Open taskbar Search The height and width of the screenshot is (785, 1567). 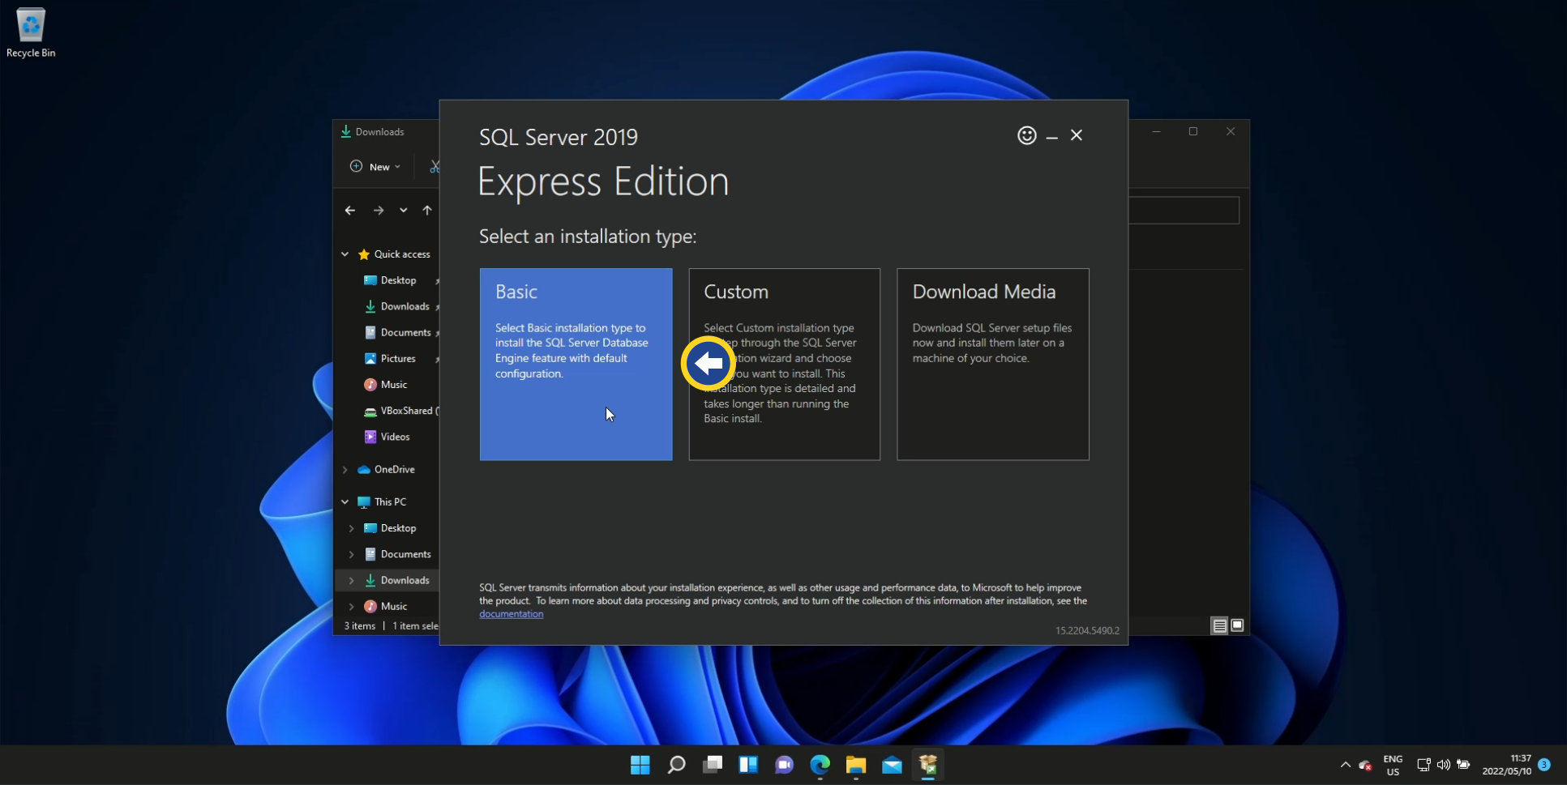click(676, 765)
